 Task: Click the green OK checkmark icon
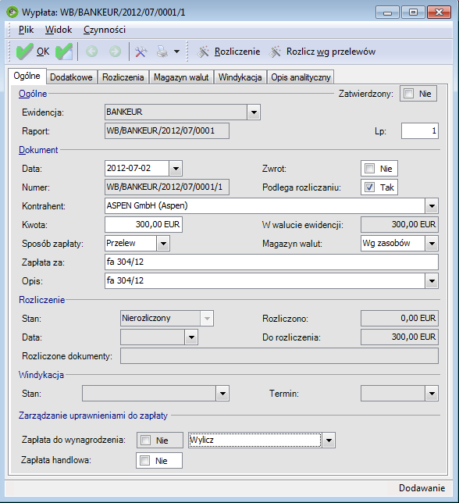(x=24, y=52)
